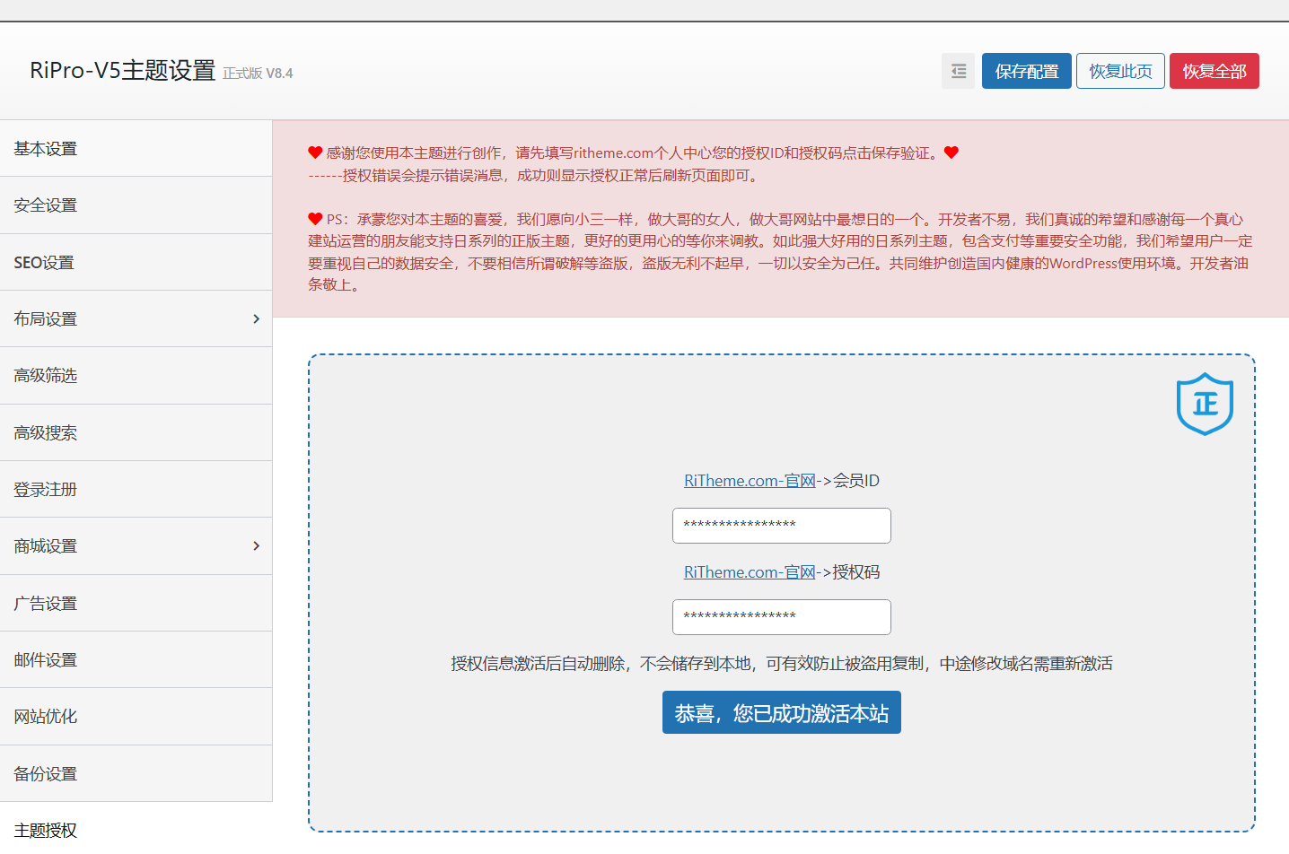Click the 会员ID masked input field
Viewport: 1289px width, 854px height.
(782, 526)
